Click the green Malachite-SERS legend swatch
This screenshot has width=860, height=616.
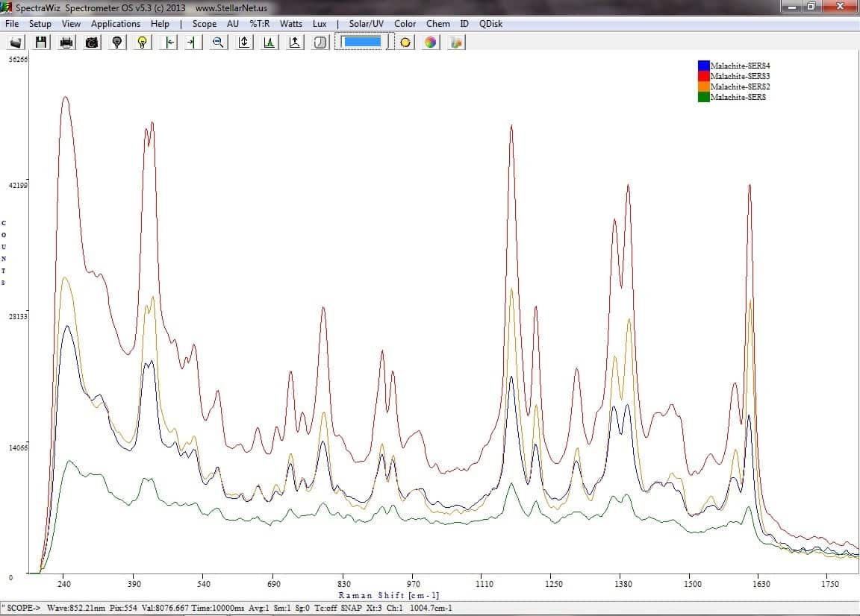704,97
